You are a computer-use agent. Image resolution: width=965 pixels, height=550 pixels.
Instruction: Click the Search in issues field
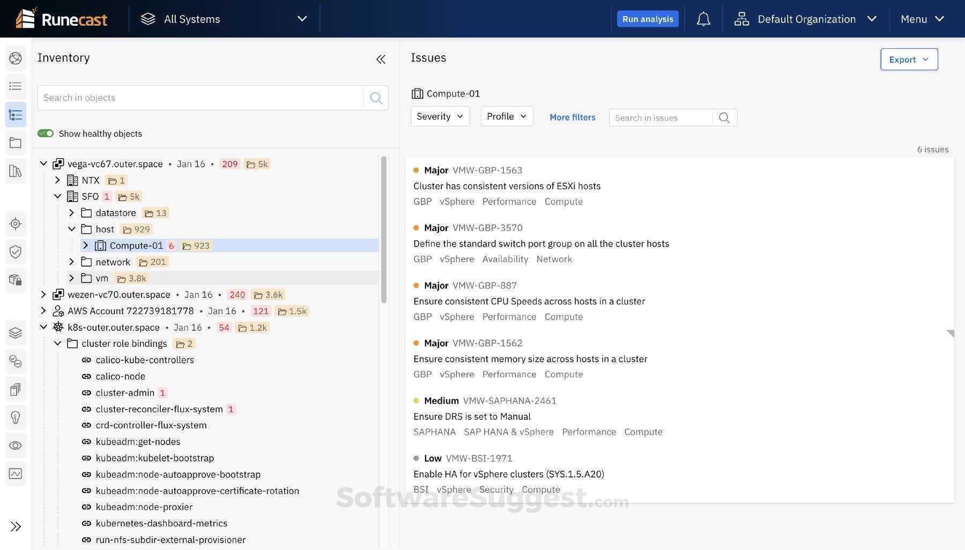point(660,118)
